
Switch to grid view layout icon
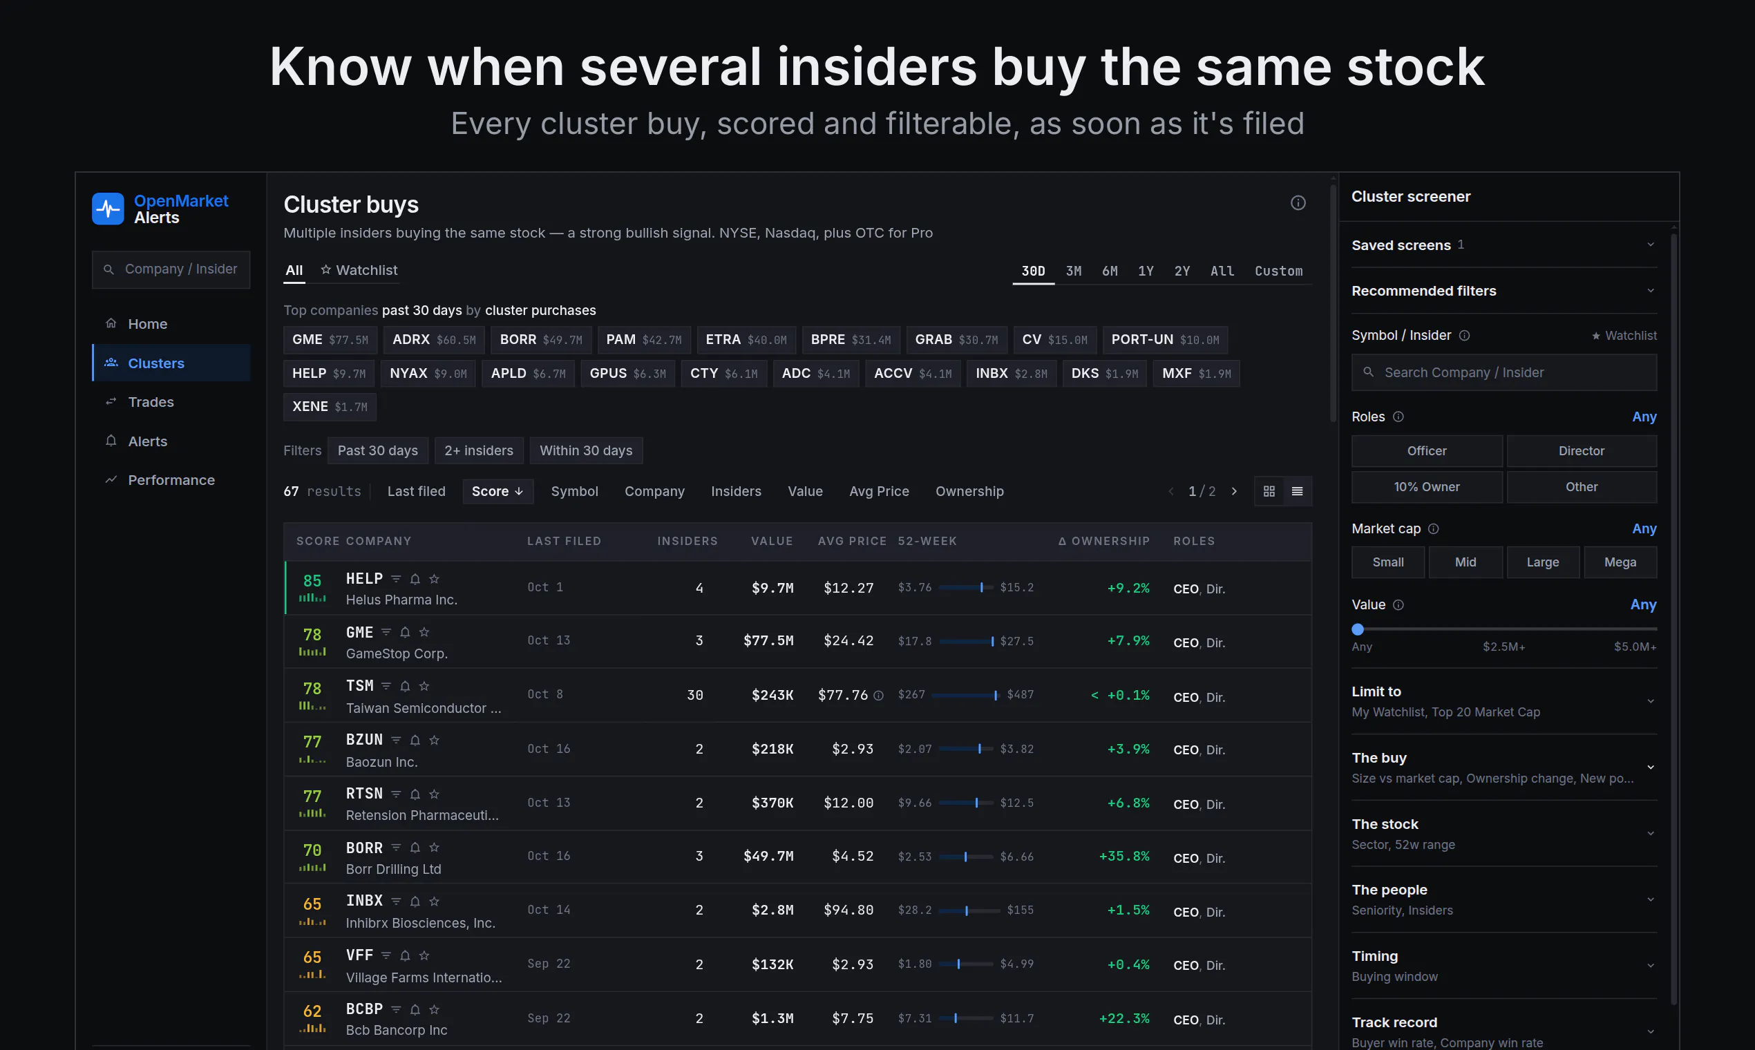point(1269,491)
